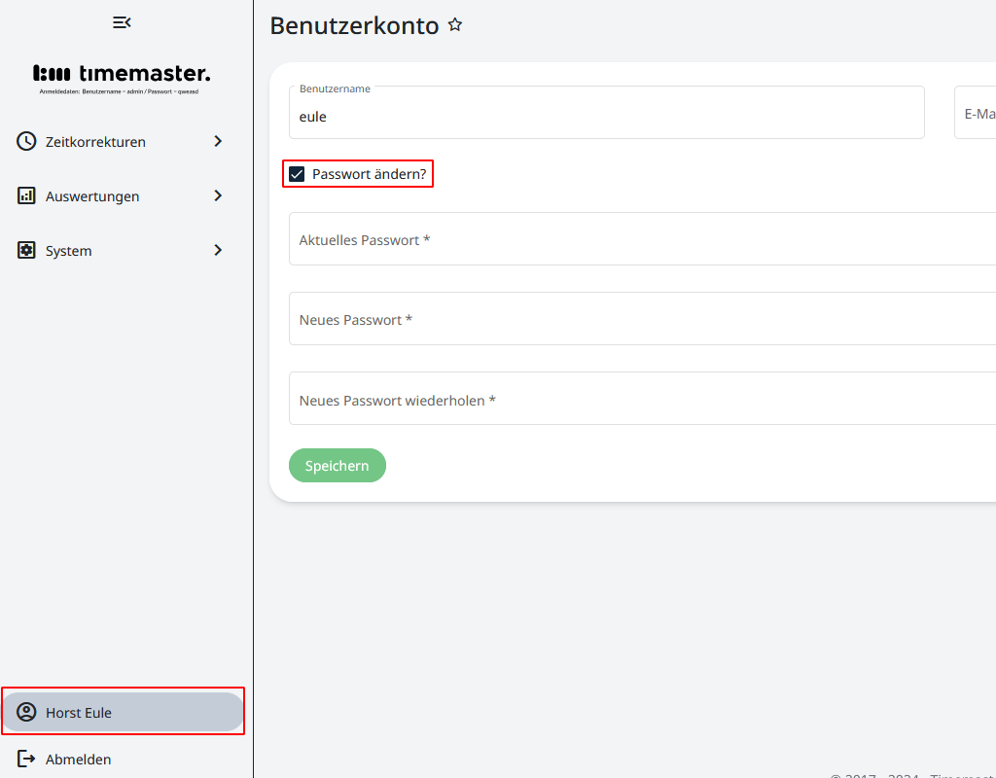Uncheck the Passwort ändern checkbox
The height and width of the screenshot is (778, 996).
coord(297,174)
